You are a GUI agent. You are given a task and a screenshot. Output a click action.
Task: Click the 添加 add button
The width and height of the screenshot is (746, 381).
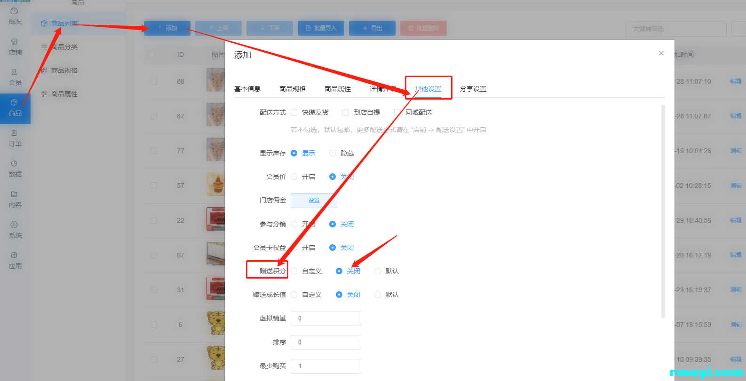coord(167,28)
